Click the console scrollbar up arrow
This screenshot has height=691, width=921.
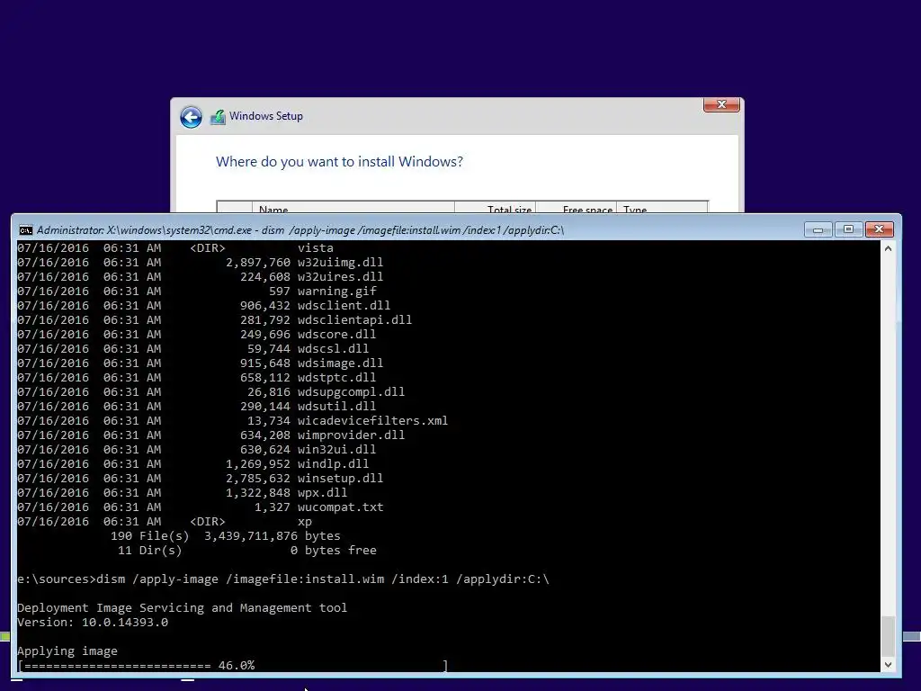pos(888,248)
